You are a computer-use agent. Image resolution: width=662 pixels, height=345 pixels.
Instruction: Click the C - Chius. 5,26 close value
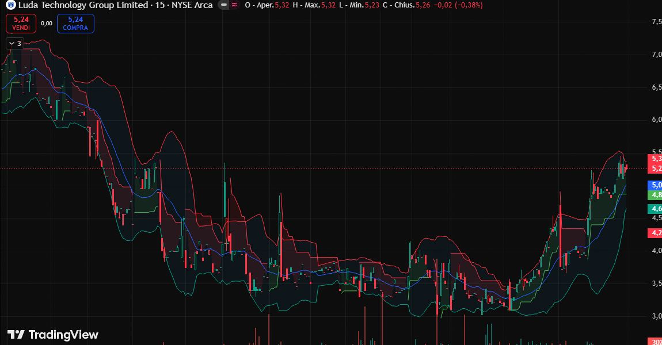coord(406,5)
